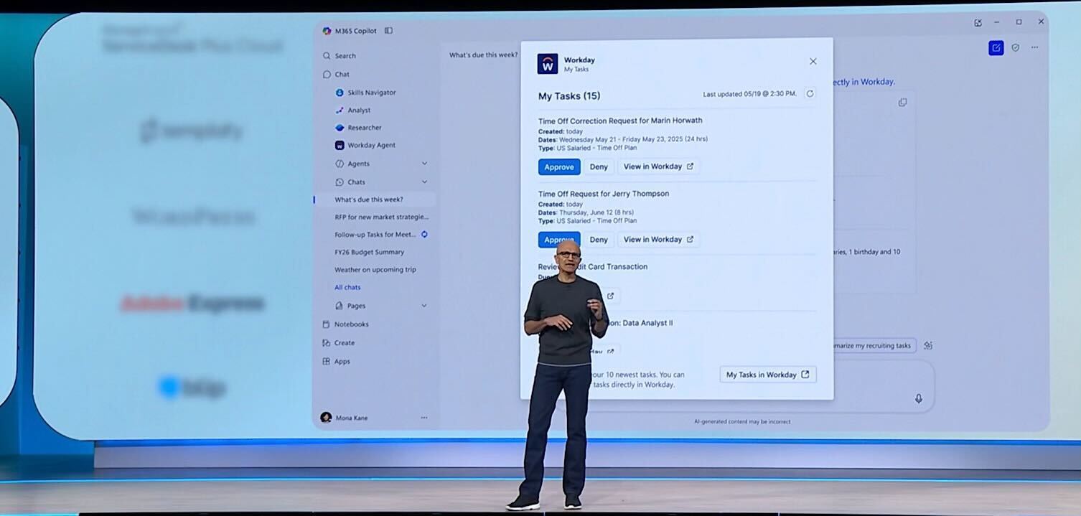Click the "What's due this week?" prompt text
This screenshot has height=516, width=1081.
click(483, 55)
